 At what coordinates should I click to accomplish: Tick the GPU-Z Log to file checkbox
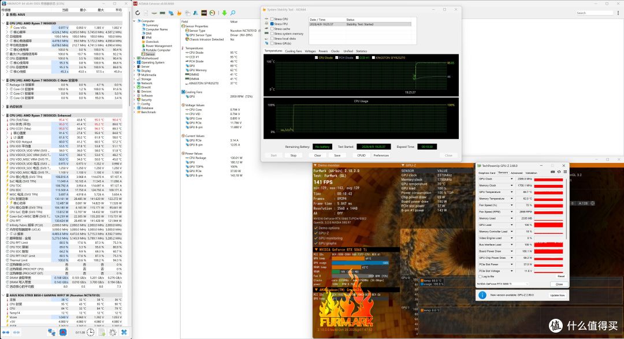[x=480, y=277]
